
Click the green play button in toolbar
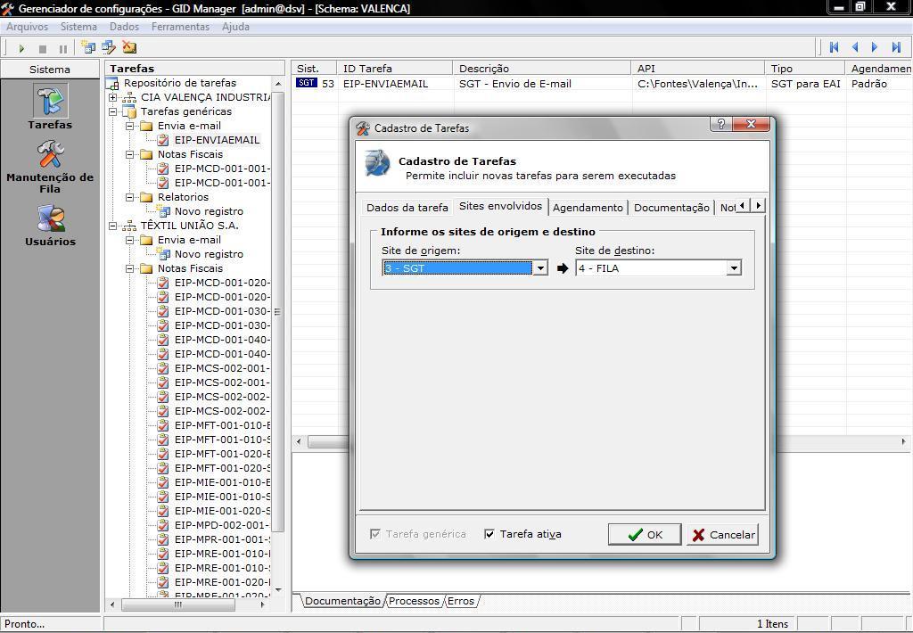click(21, 48)
